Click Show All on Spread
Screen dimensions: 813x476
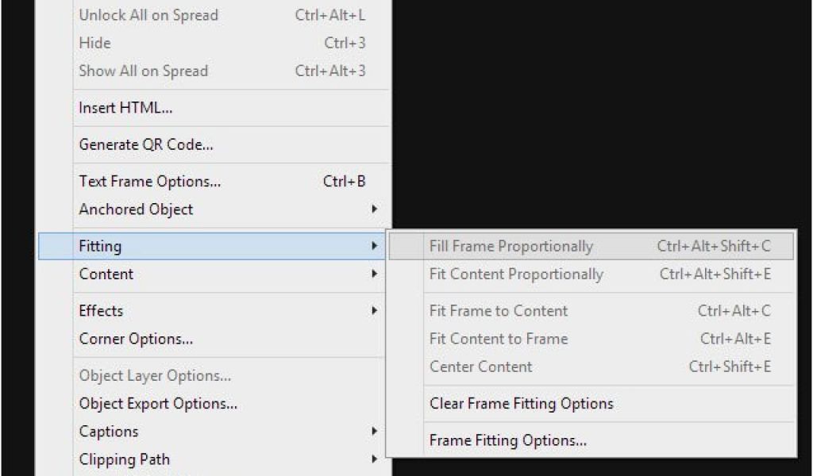click(x=143, y=71)
